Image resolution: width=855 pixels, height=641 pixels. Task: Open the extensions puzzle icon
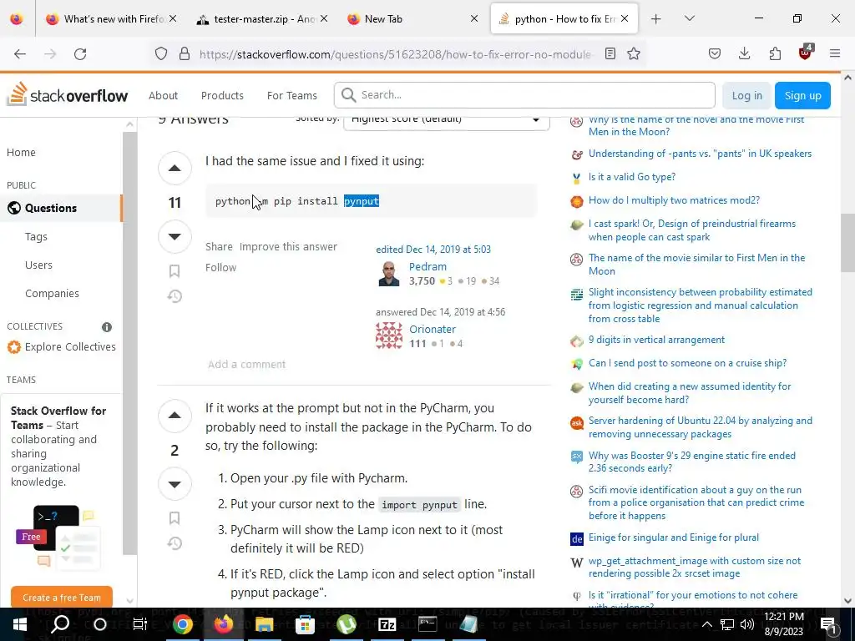click(x=775, y=53)
